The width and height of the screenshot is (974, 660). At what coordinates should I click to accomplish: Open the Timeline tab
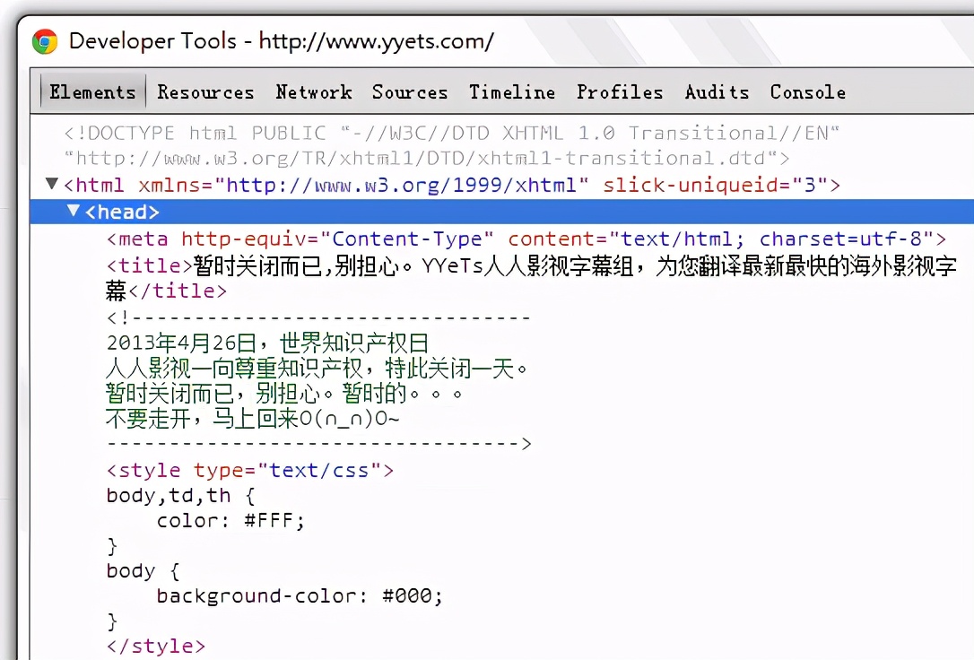512,92
